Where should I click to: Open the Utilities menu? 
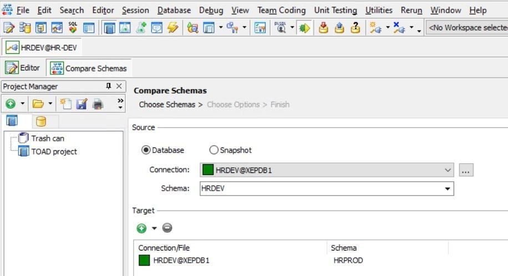[379, 11]
